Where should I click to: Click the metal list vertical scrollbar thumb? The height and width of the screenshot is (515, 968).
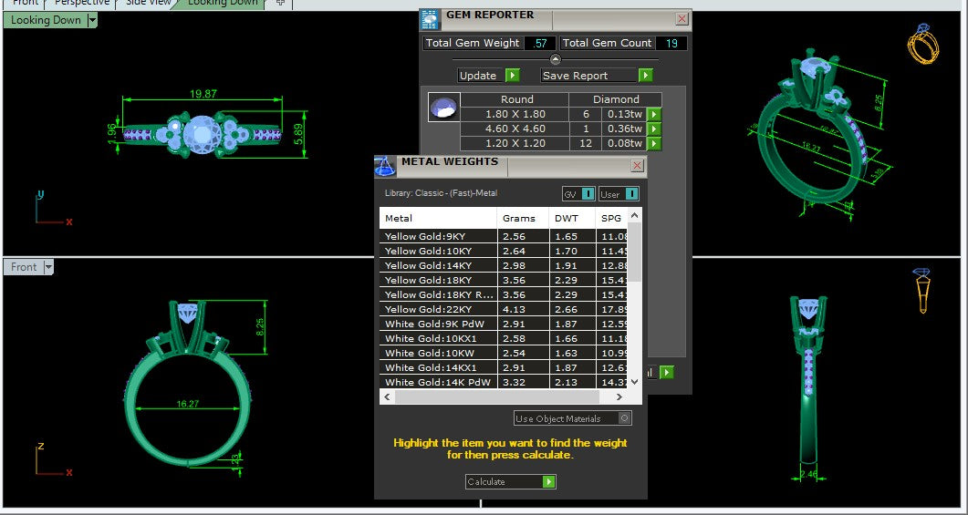pyautogui.click(x=635, y=252)
